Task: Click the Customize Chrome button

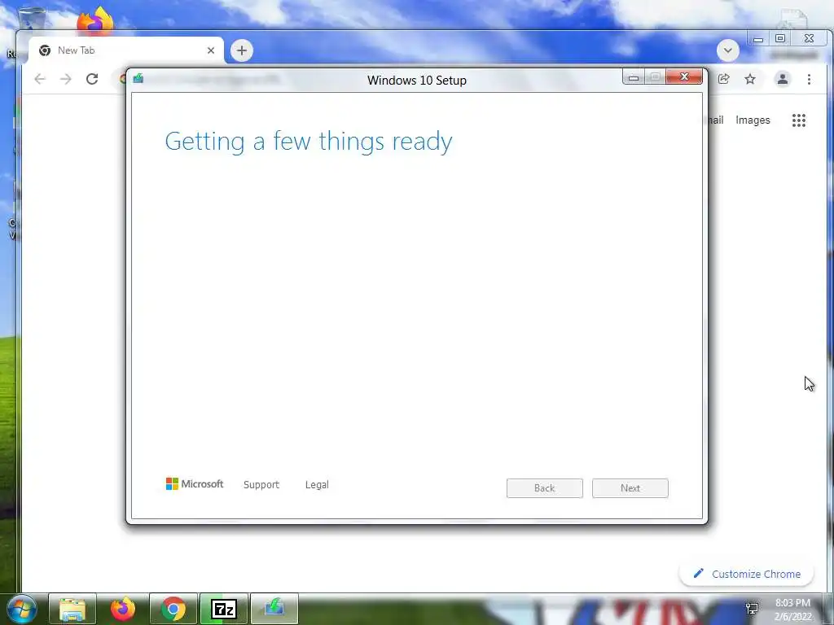Action: 747,574
